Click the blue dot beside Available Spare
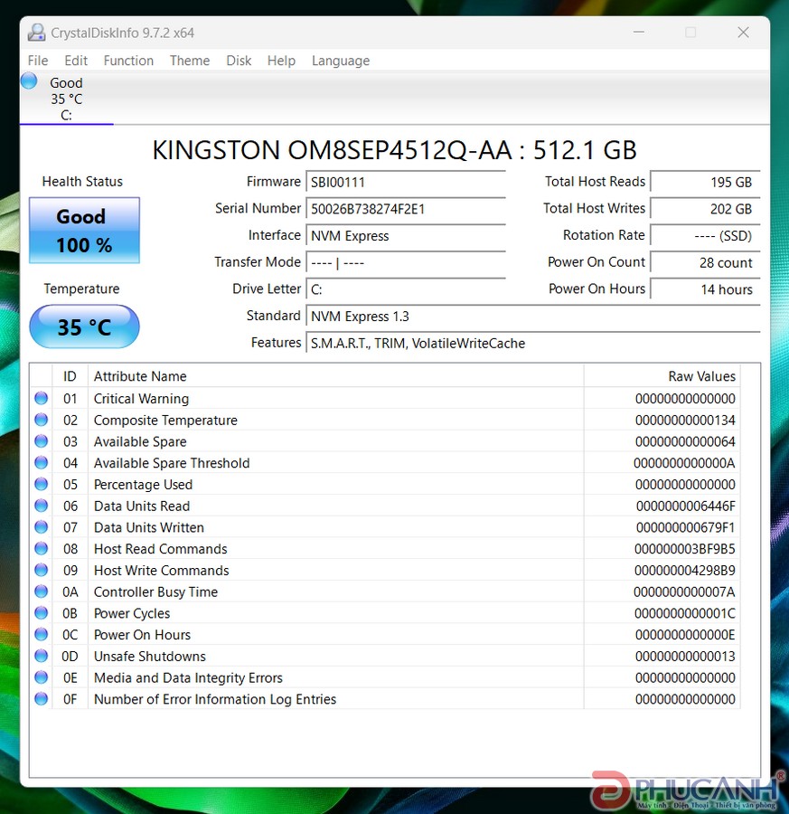The width and height of the screenshot is (789, 814). pos(40,440)
